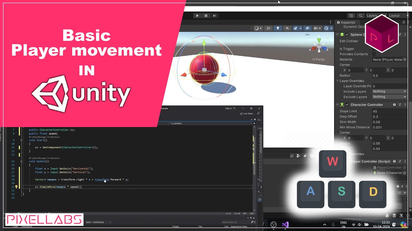Collapse the Start() method outline
Viewport: 412px width, 231px height.
pos(21,140)
